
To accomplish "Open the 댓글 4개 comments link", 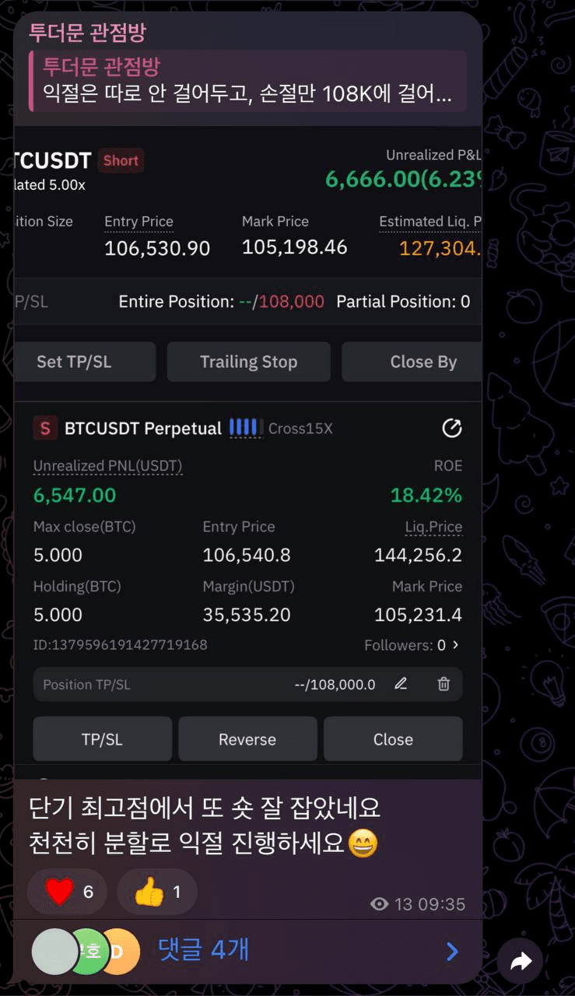I will [204, 950].
